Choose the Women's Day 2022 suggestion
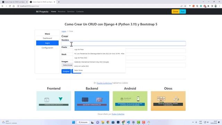The height and width of the screenshot is (125, 222). 99,62
